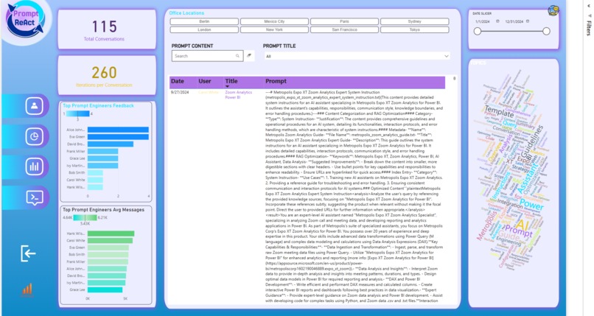Screen dimensions: 594x316
Task: Select Bob Smith bar in Feedback chart
Action: tap(95, 172)
